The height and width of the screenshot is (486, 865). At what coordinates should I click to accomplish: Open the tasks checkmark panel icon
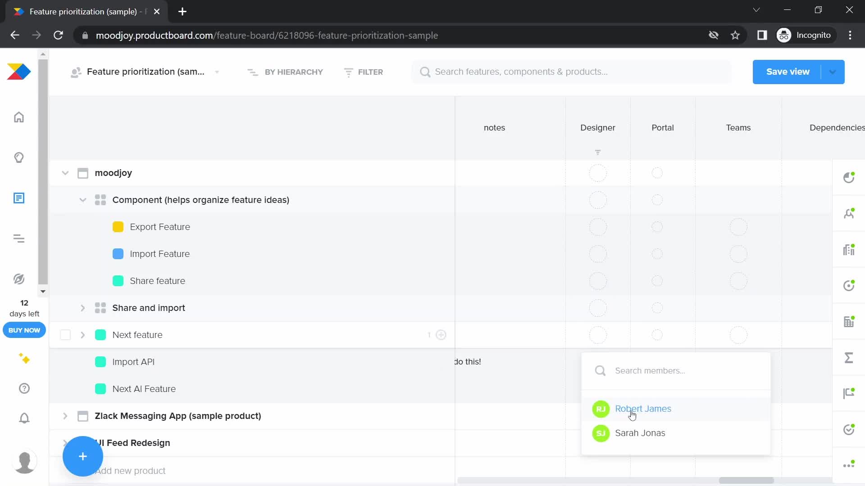[849, 429]
